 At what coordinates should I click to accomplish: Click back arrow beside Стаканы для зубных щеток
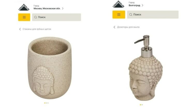click(x=20, y=29)
